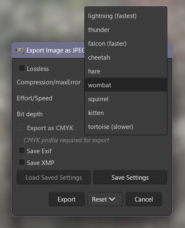Select falcon (faster) effort option

(126, 44)
